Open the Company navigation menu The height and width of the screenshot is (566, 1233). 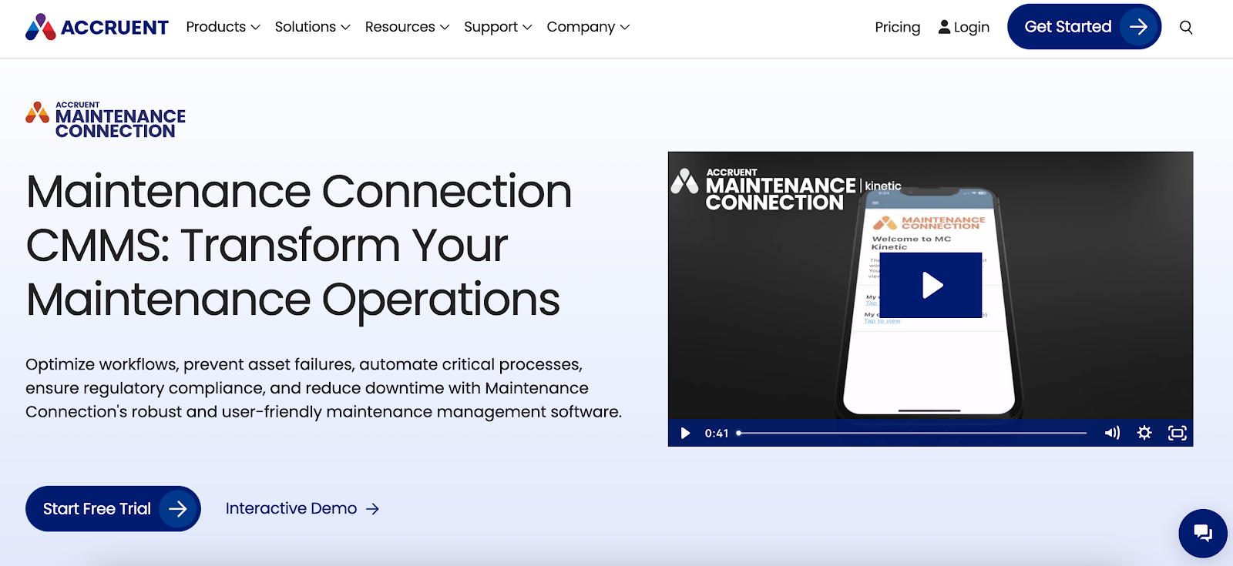tap(588, 27)
